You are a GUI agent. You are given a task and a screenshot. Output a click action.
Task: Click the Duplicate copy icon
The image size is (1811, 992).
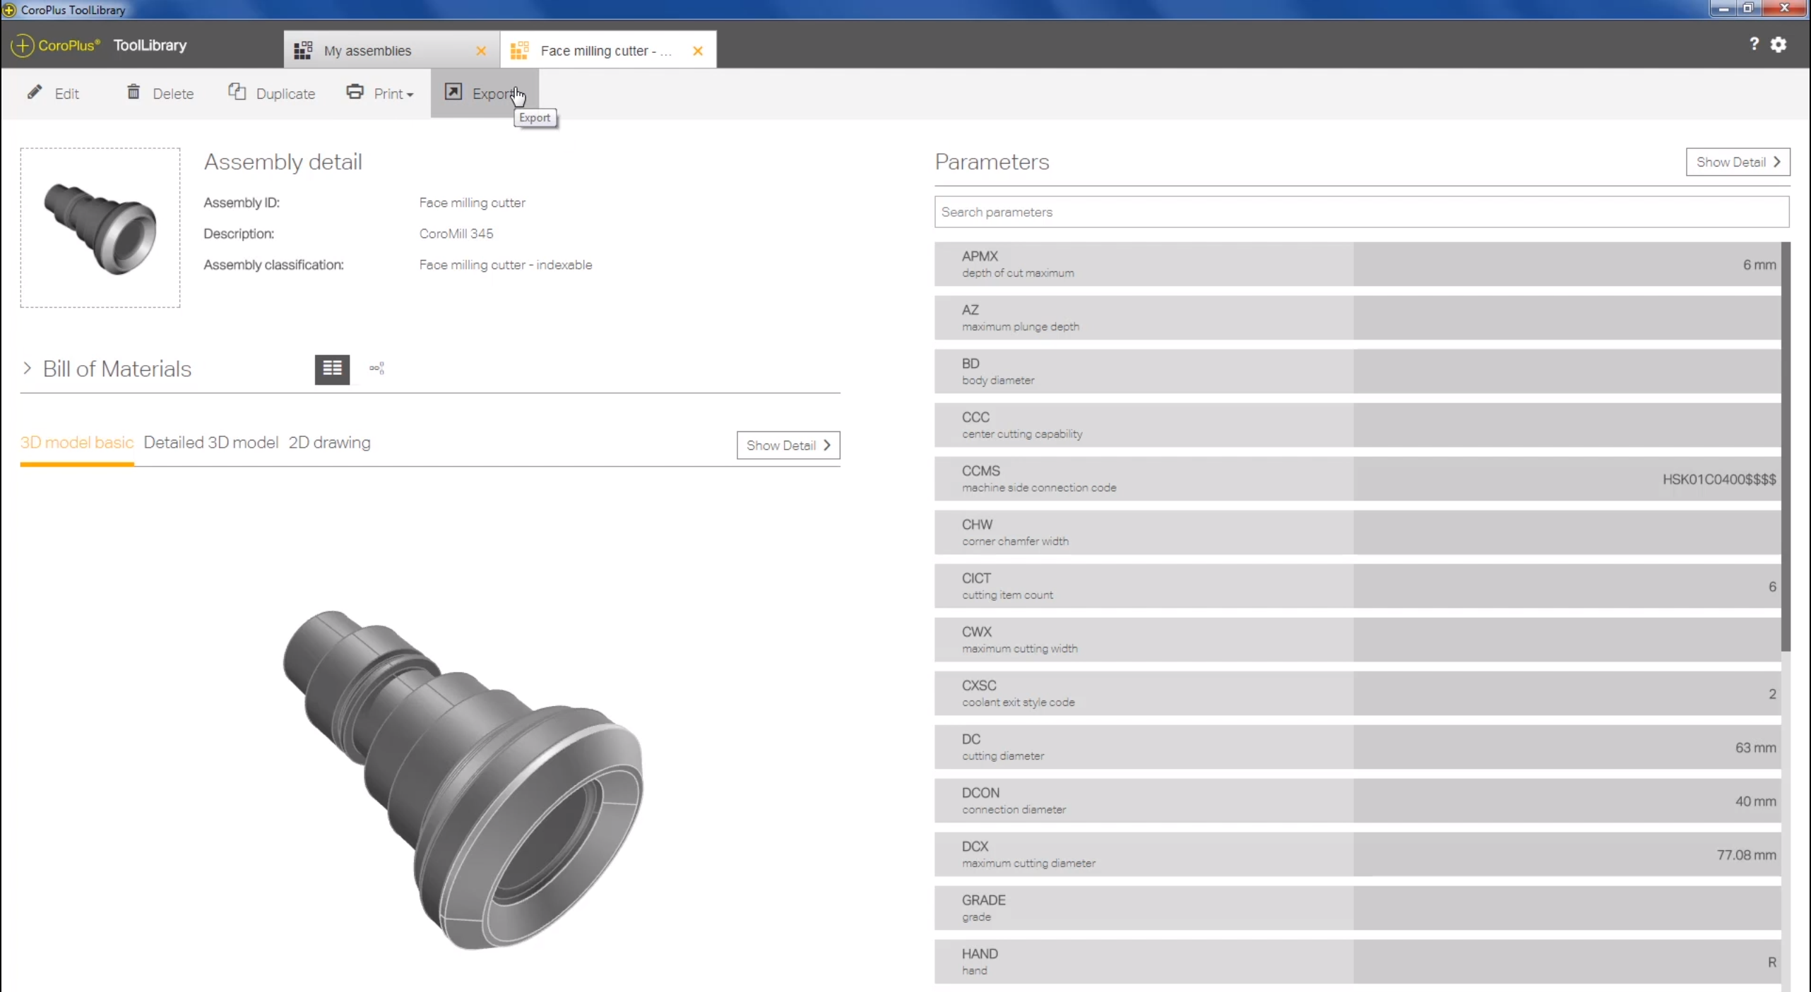[x=237, y=92]
